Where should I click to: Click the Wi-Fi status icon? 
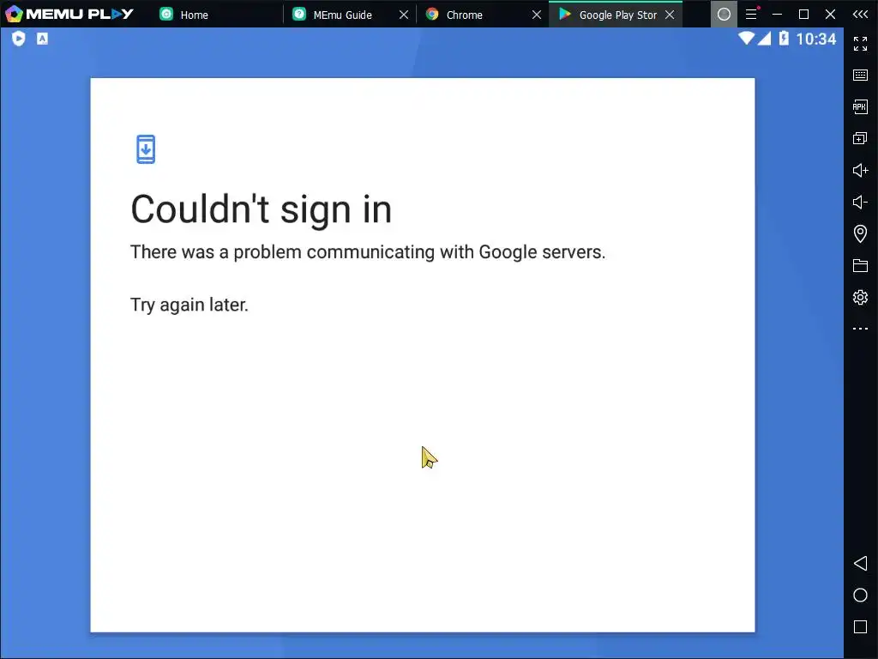point(746,38)
